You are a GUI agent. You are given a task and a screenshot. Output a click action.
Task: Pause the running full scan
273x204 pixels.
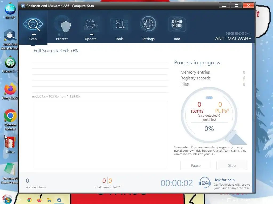[196, 165]
